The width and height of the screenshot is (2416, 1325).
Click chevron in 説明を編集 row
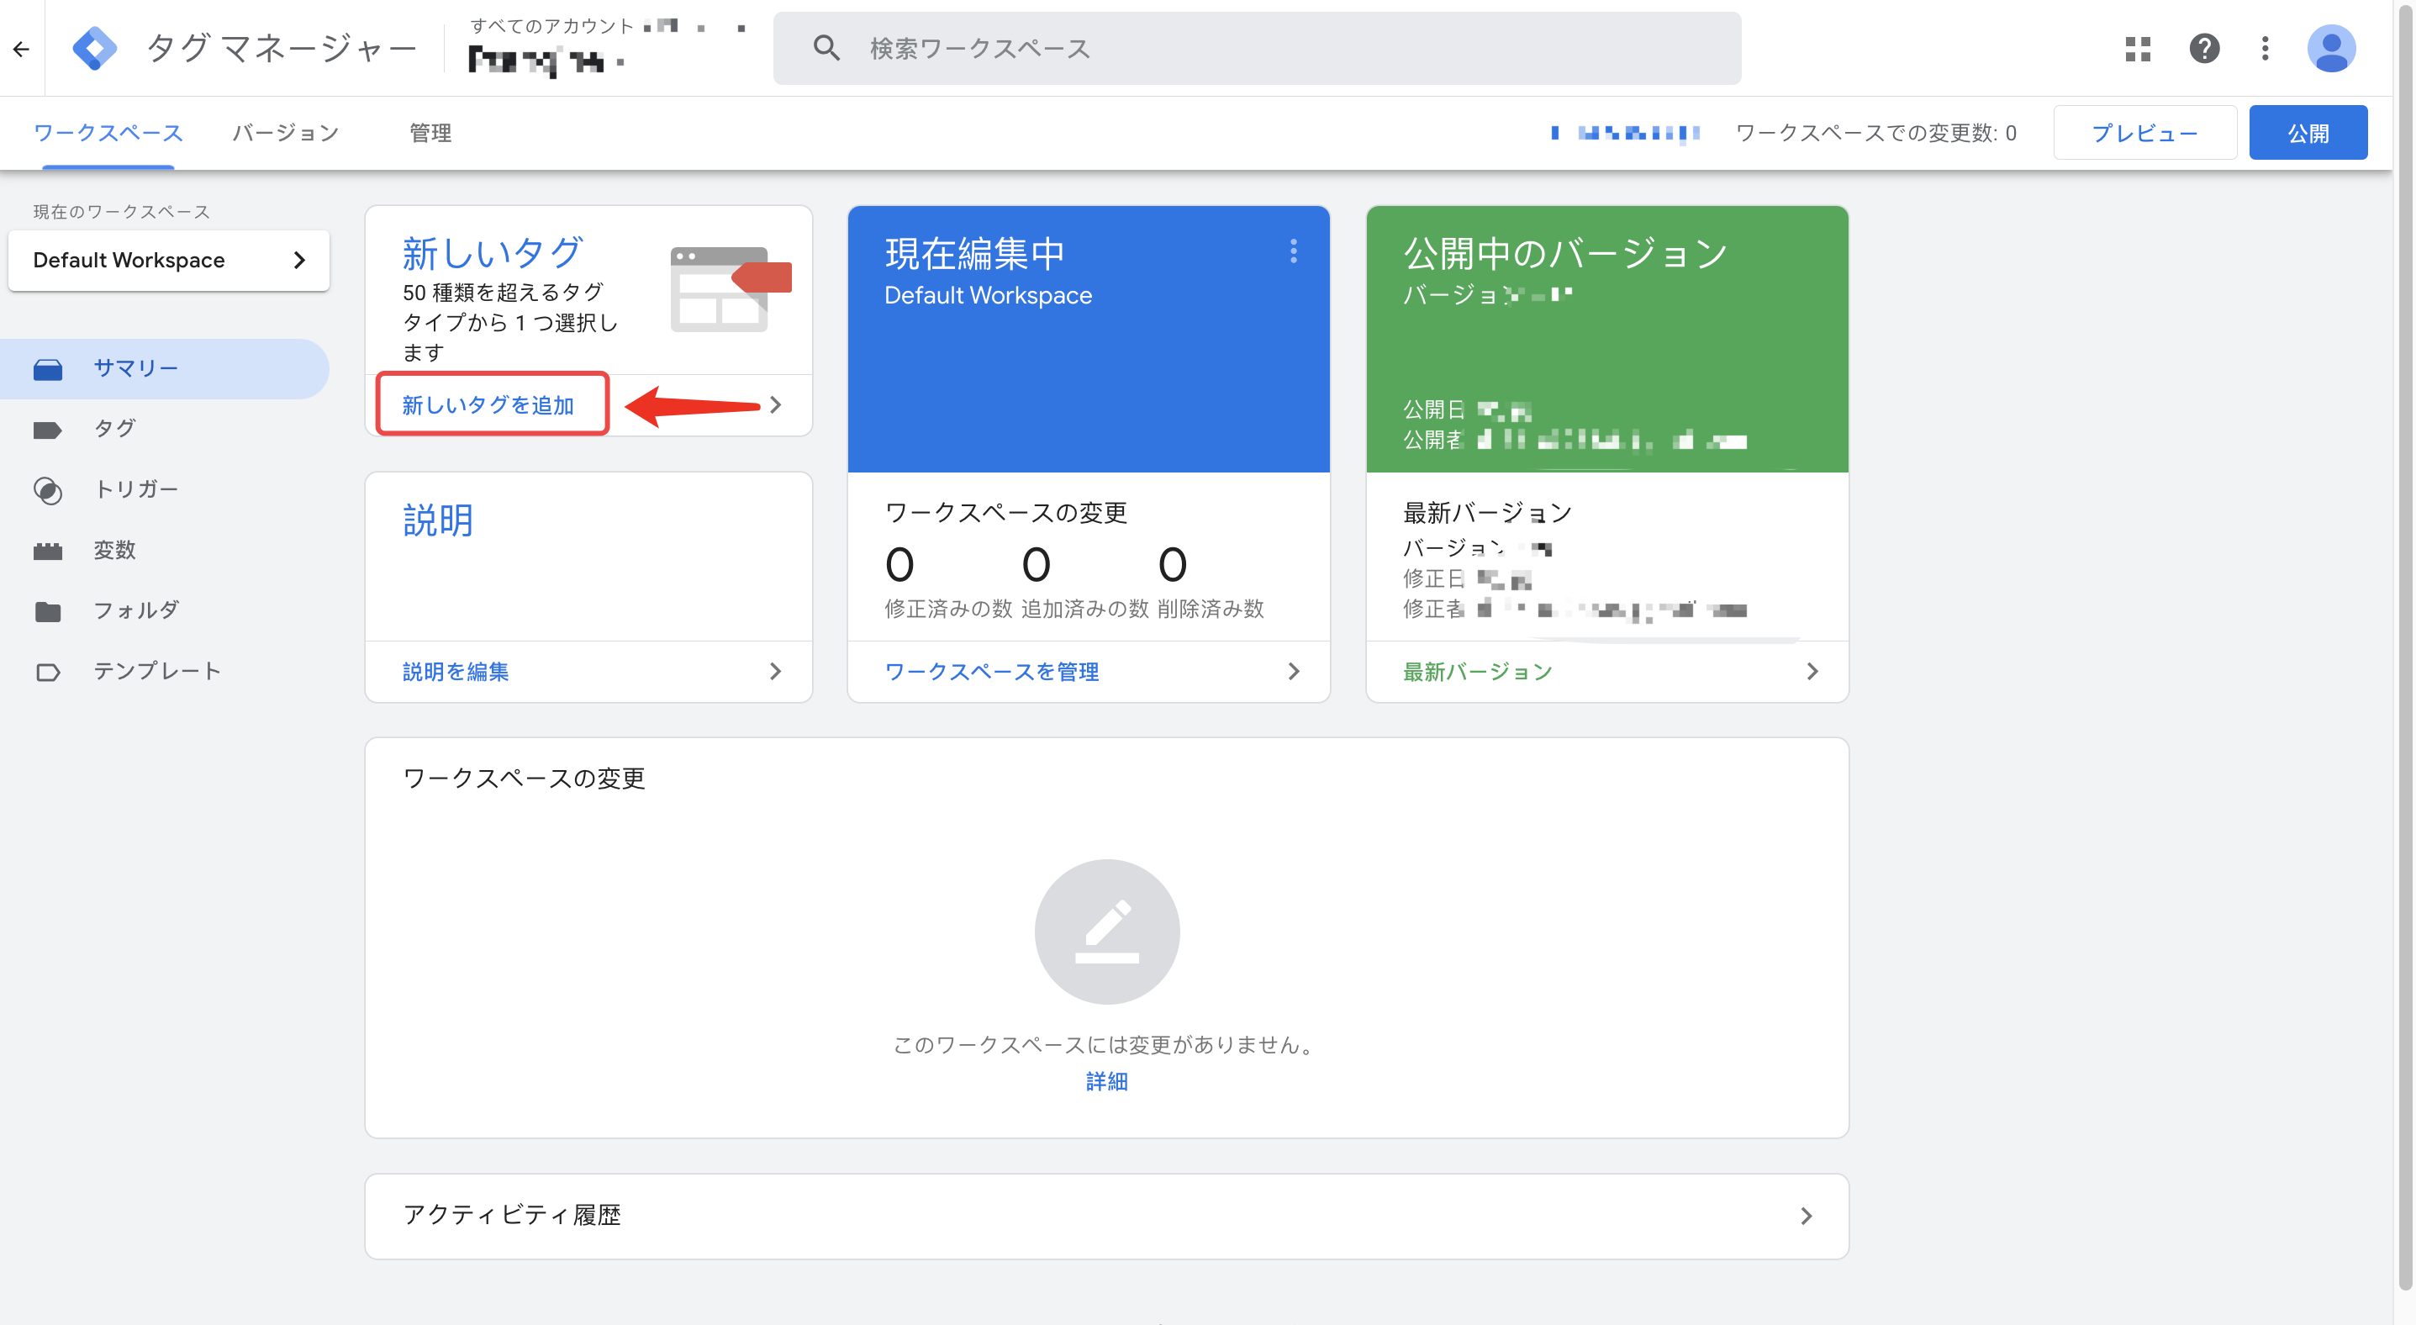coord(776,672)
